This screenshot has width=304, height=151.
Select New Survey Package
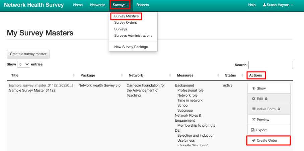[131, 47]
